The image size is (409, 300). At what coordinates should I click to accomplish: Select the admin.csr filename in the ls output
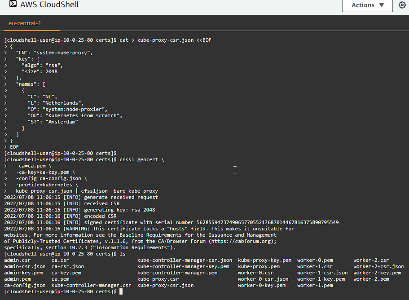point(17,260)
